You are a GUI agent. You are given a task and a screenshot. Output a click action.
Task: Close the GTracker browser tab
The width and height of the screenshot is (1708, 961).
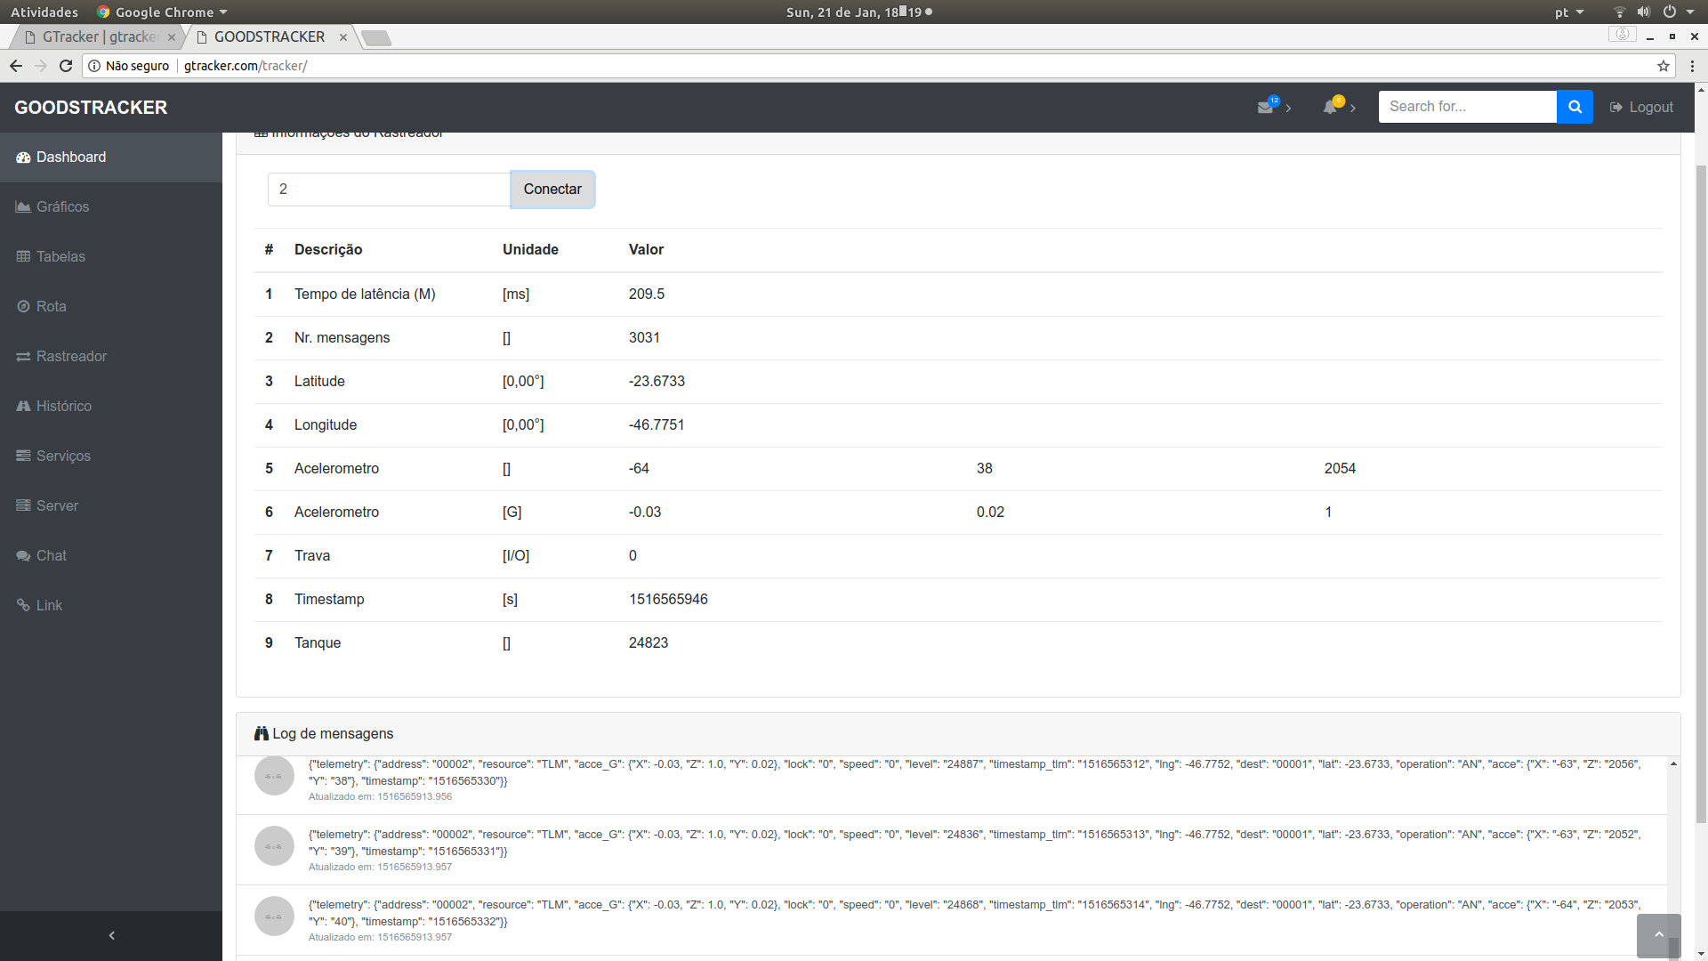click(172, 37)
